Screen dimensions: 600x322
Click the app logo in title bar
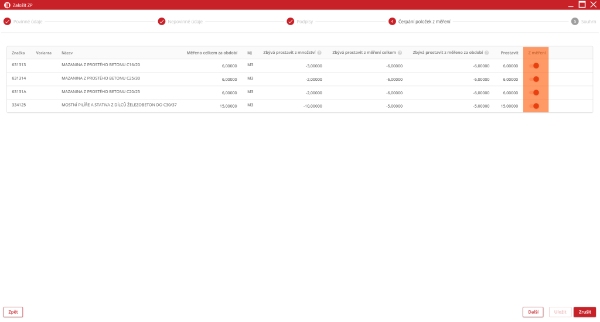(x=7, y=5)
